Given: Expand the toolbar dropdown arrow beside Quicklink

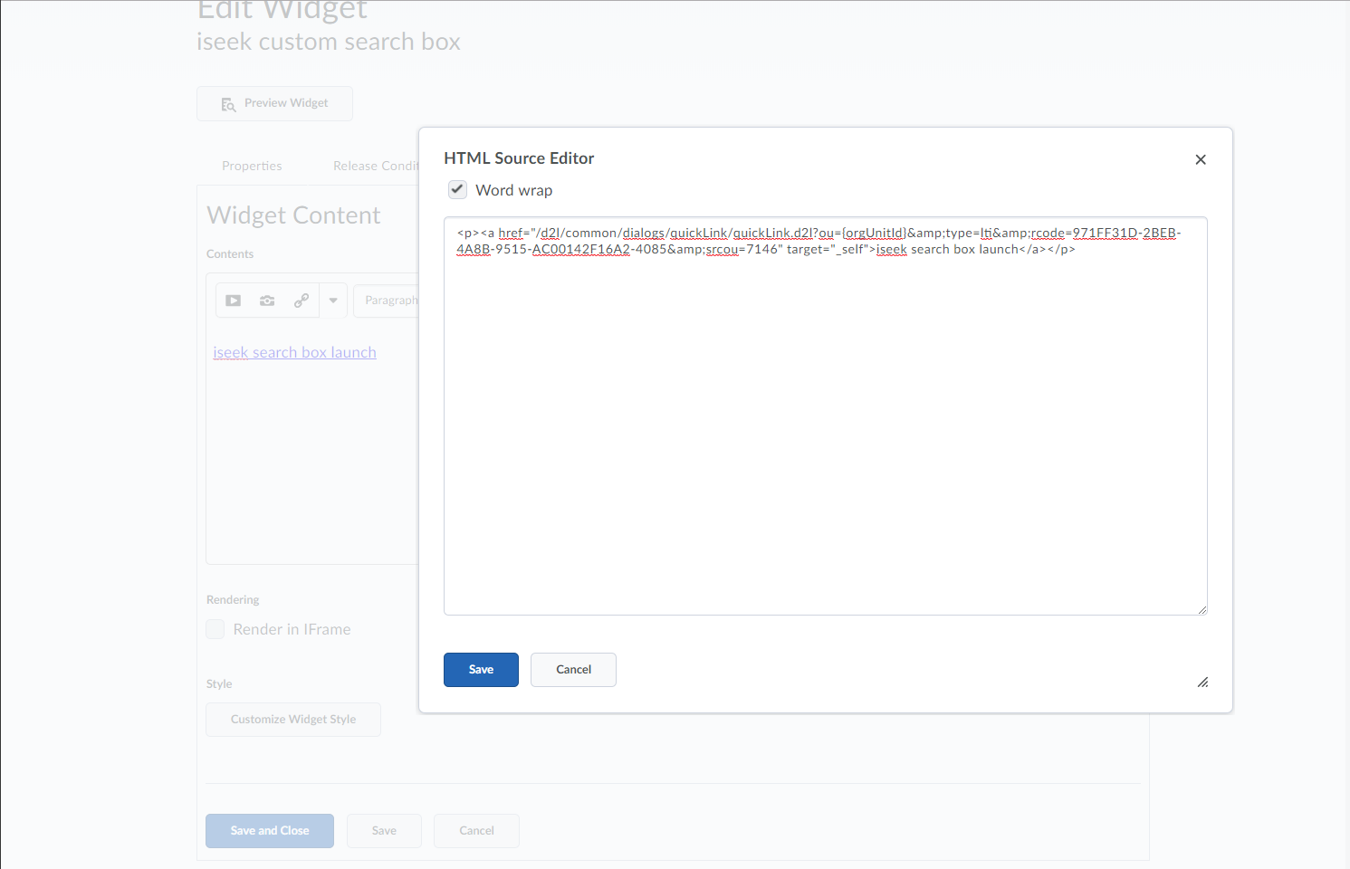Looking at the screenshot, I should pos(333,301).
